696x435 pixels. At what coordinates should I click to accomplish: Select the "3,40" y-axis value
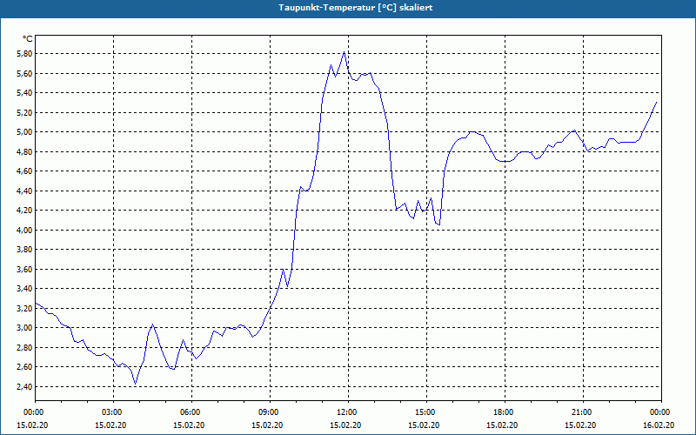click(x=25, y=289)
